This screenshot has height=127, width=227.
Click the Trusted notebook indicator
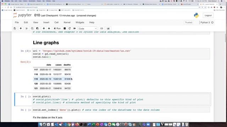(188, 23)
